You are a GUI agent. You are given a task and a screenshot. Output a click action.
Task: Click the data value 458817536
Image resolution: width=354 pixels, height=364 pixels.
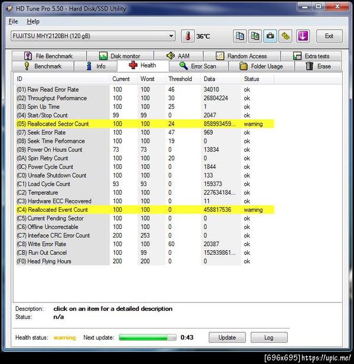217,209
